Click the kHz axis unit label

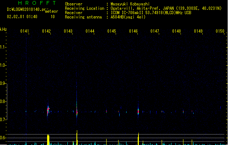pyautogui.click(x=3, y=29)
